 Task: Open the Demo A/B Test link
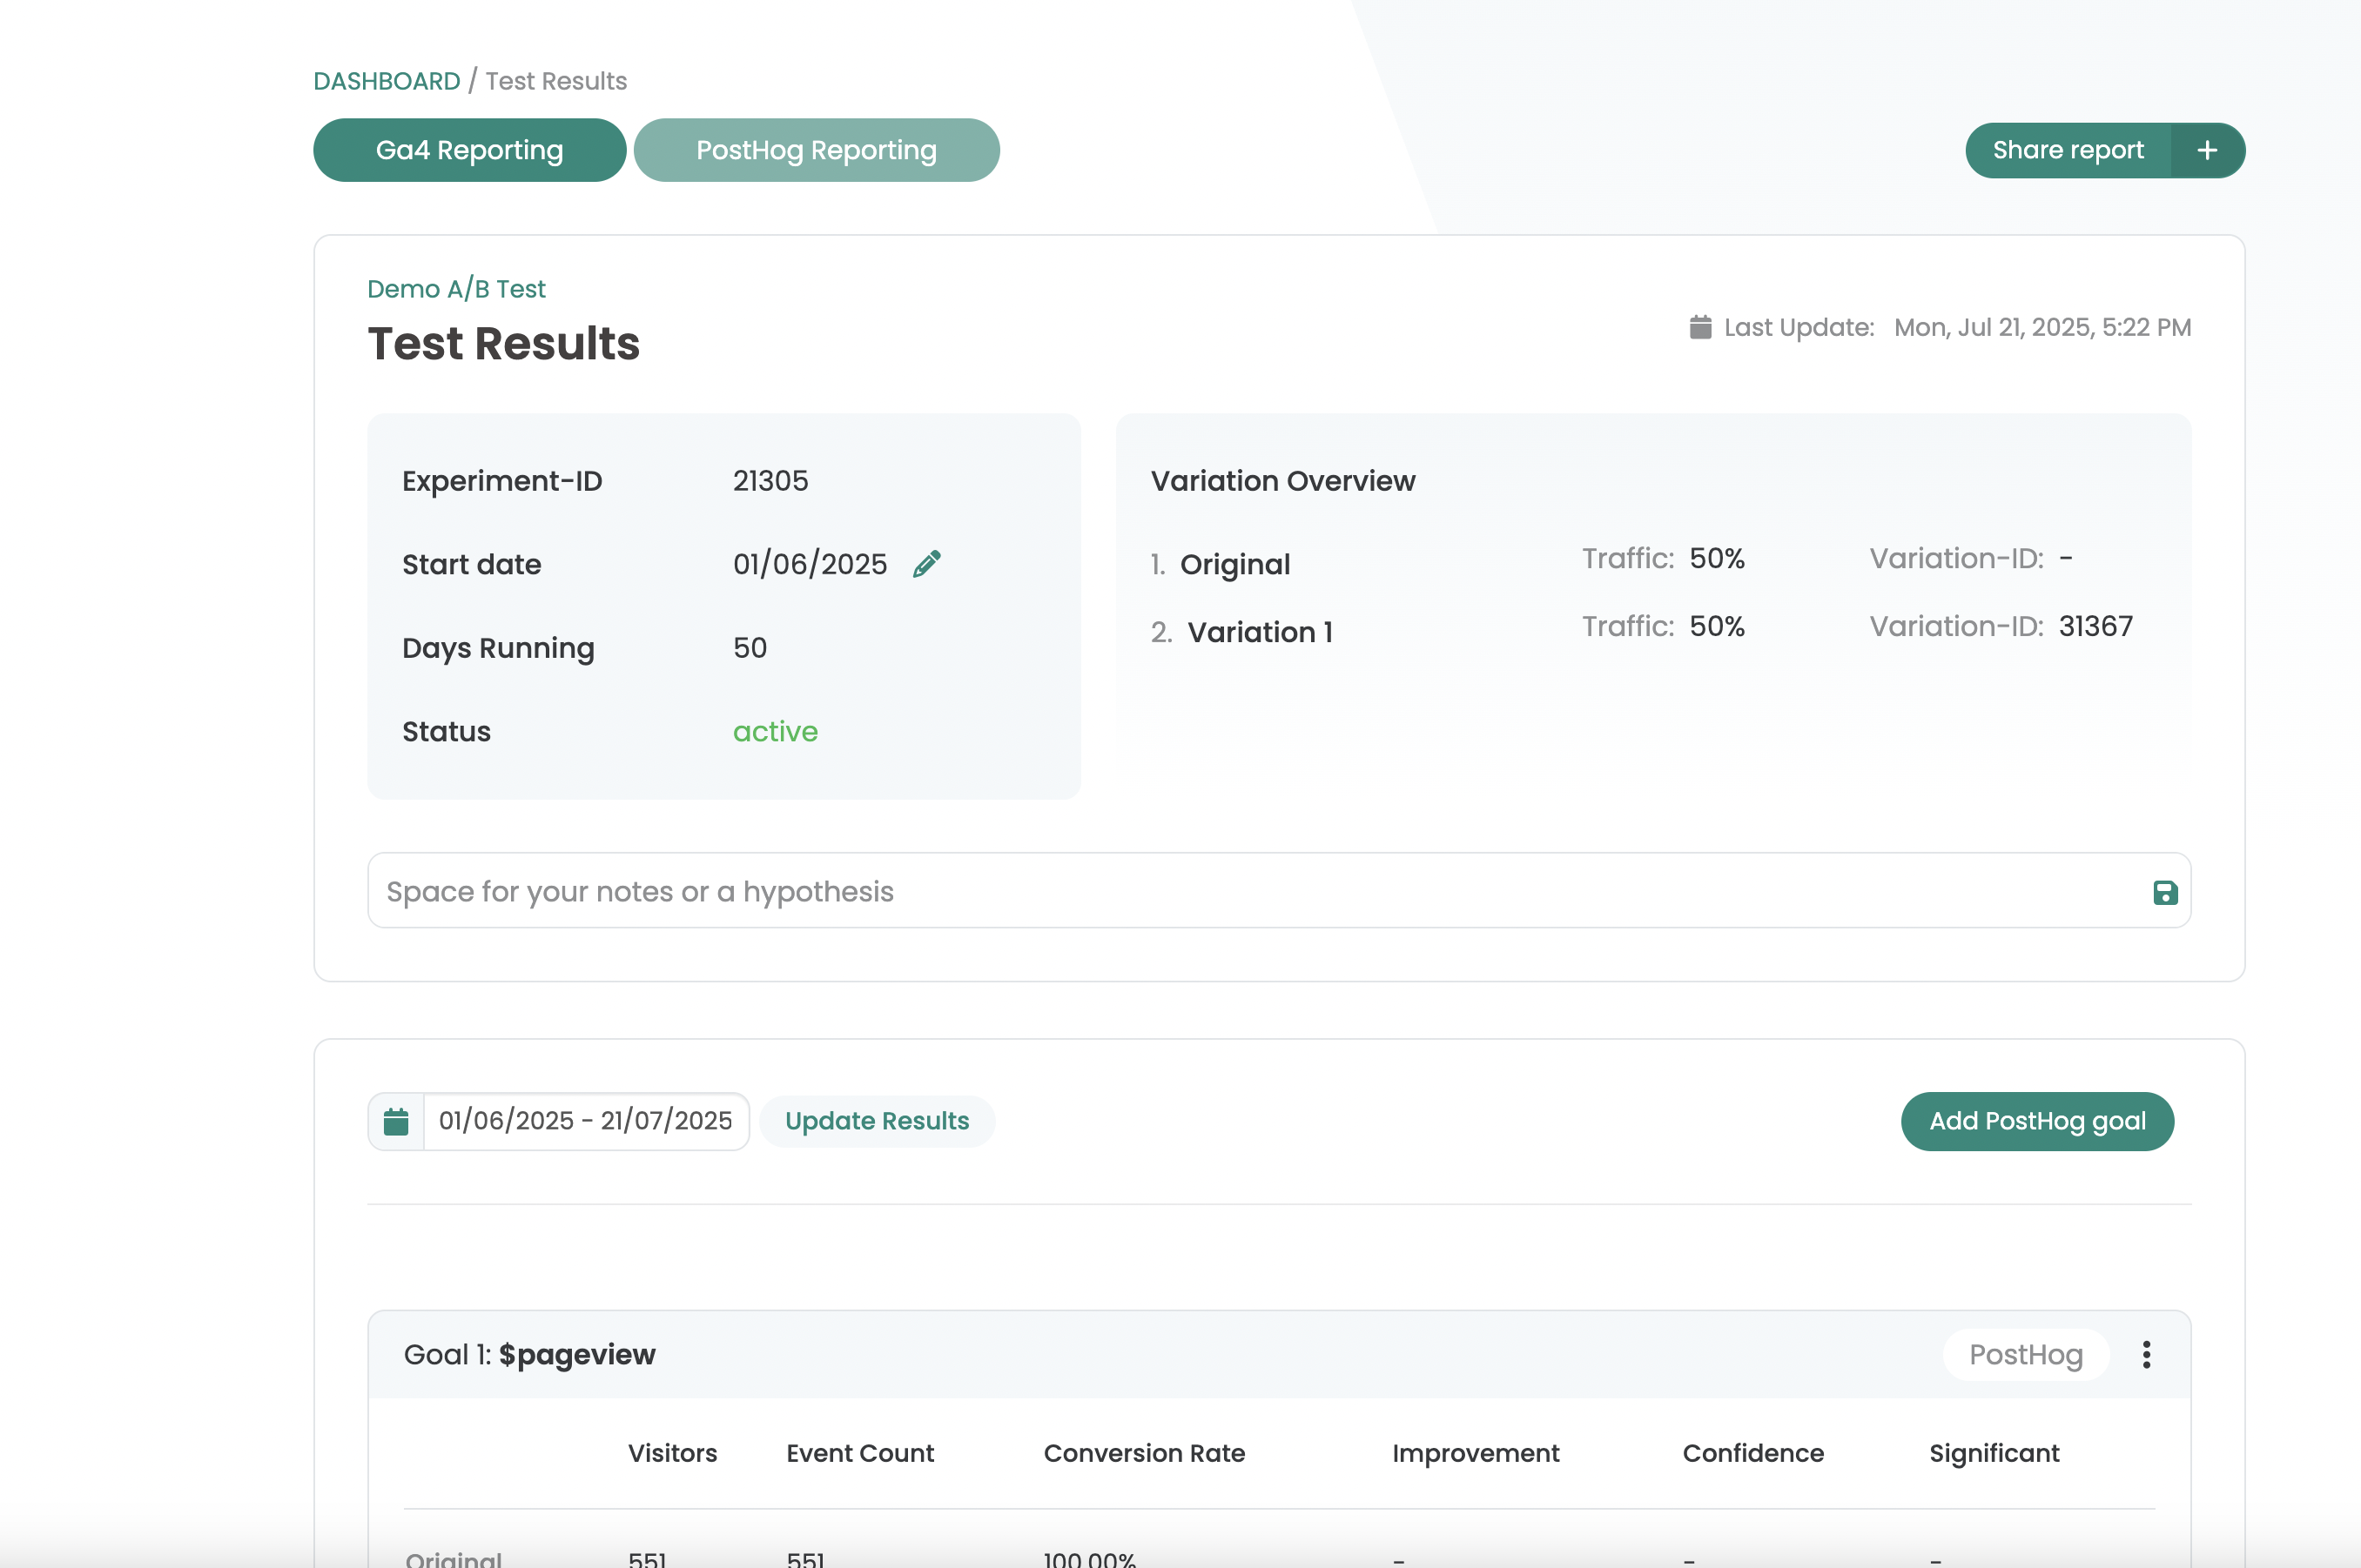[456, 289]
